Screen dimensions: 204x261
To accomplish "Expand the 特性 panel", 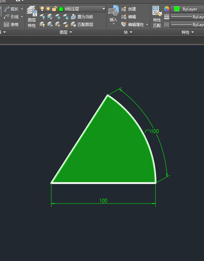I will pos(187,32).
